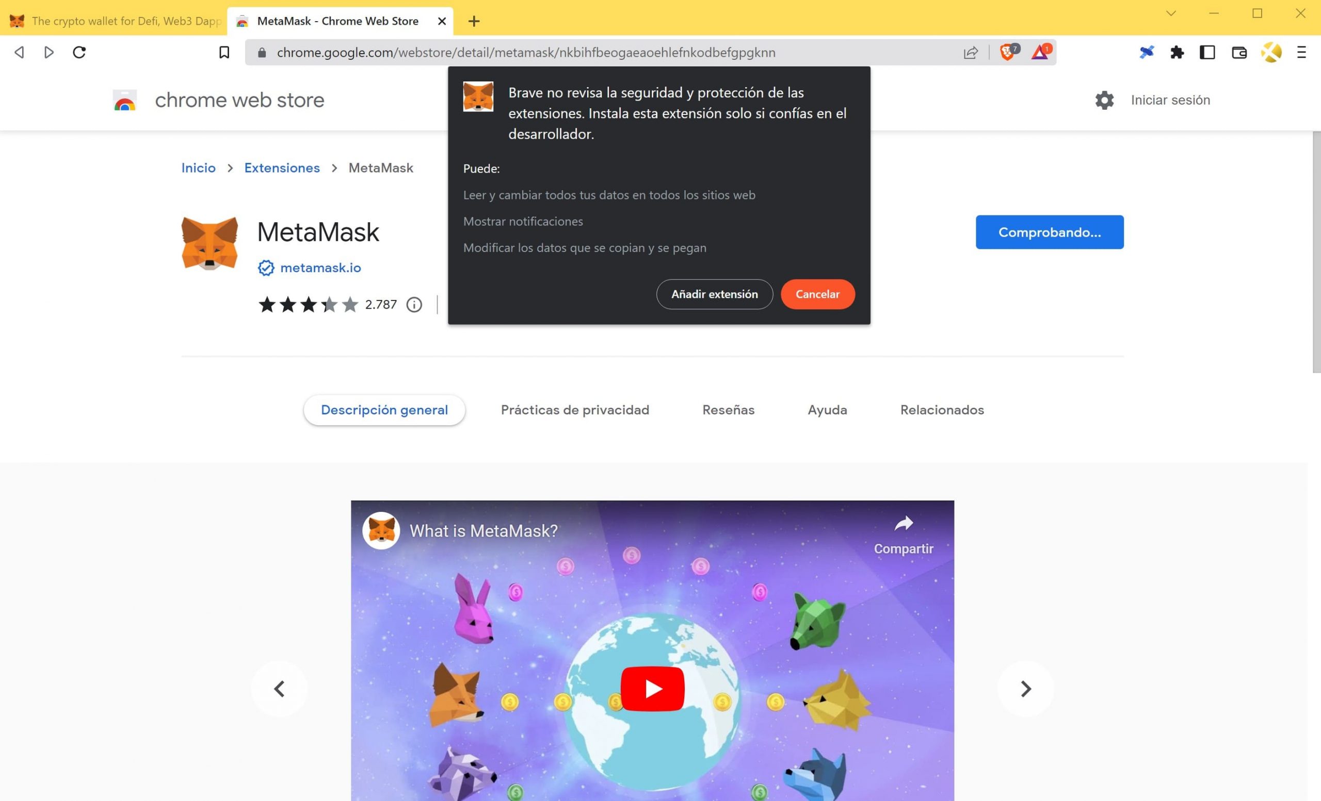Reload the current page
This screenshot has height=801, width=1321.
[79, 52]
